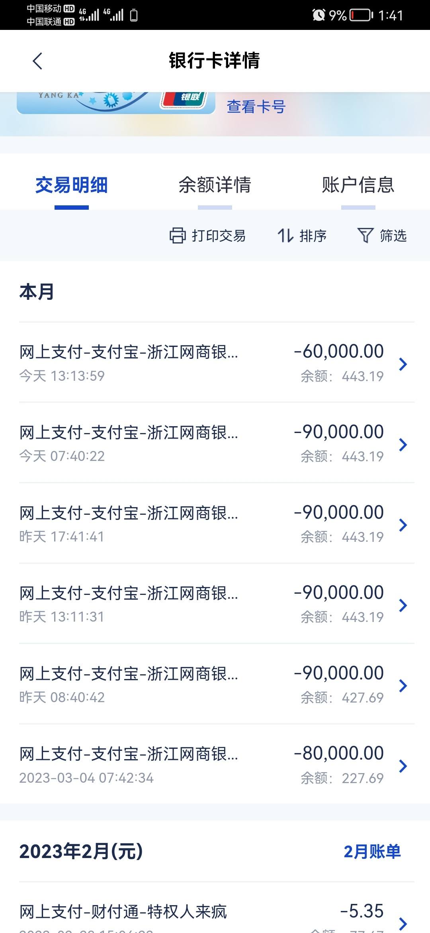
Task: Click the funnel filter icon beside 筛选
Action: click(365, 235)
